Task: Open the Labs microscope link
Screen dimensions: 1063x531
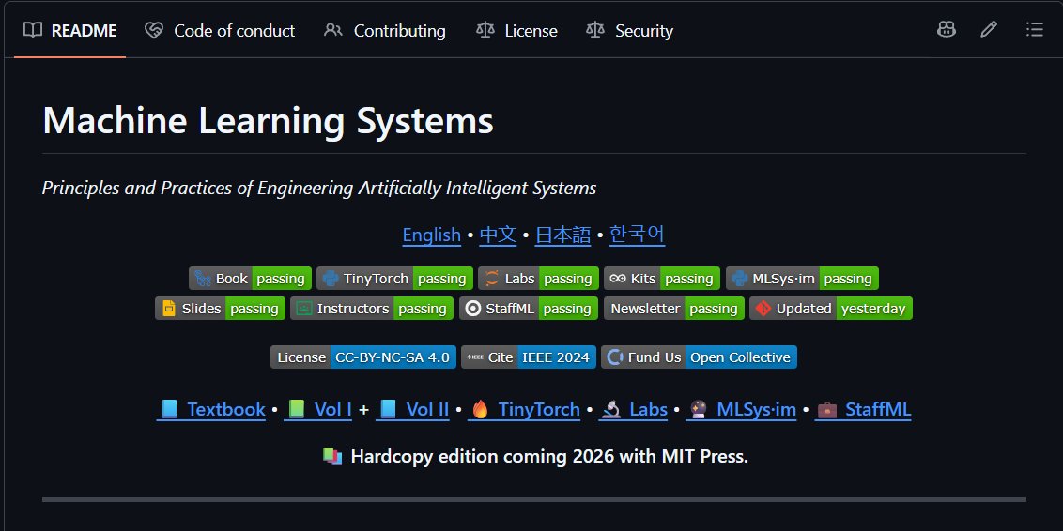Action: pos(633,410)
